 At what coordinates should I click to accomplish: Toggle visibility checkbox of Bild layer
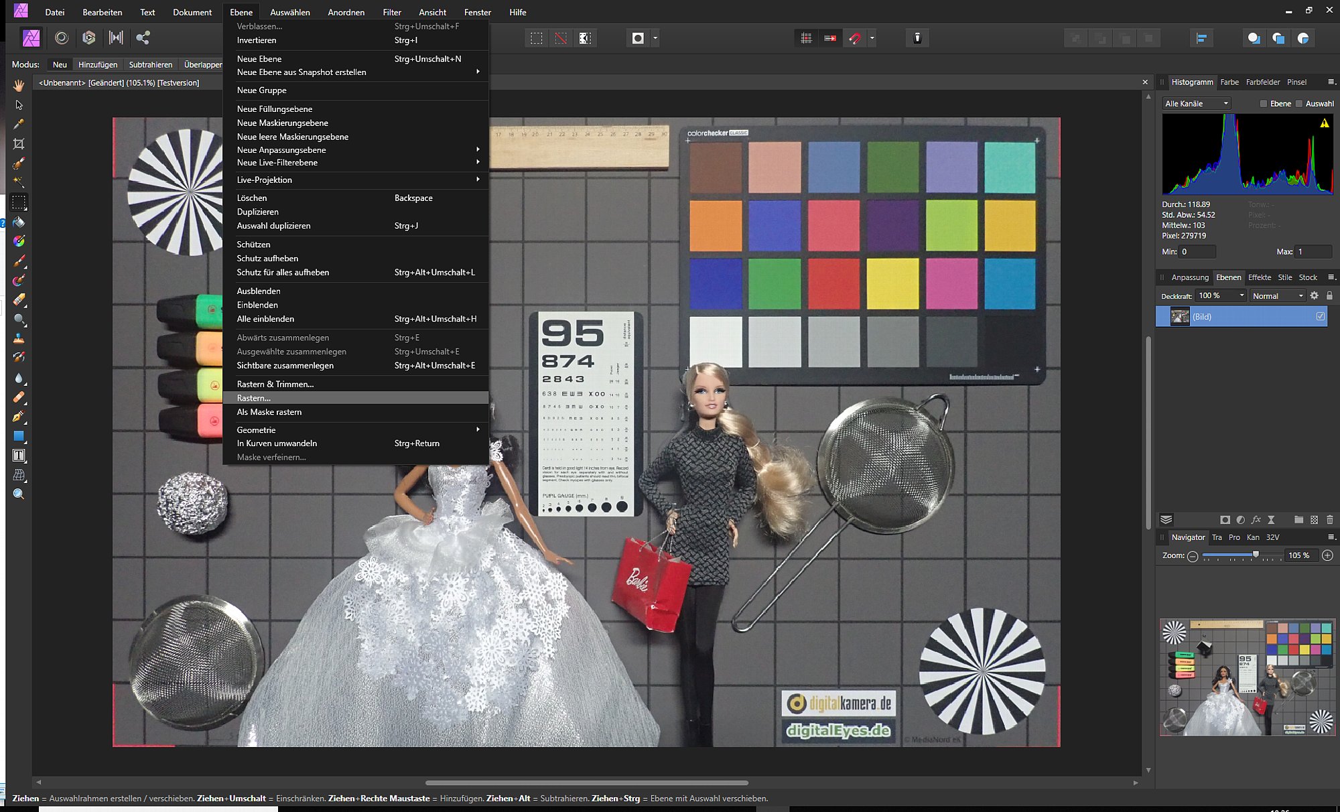(x=1320, y=317)
